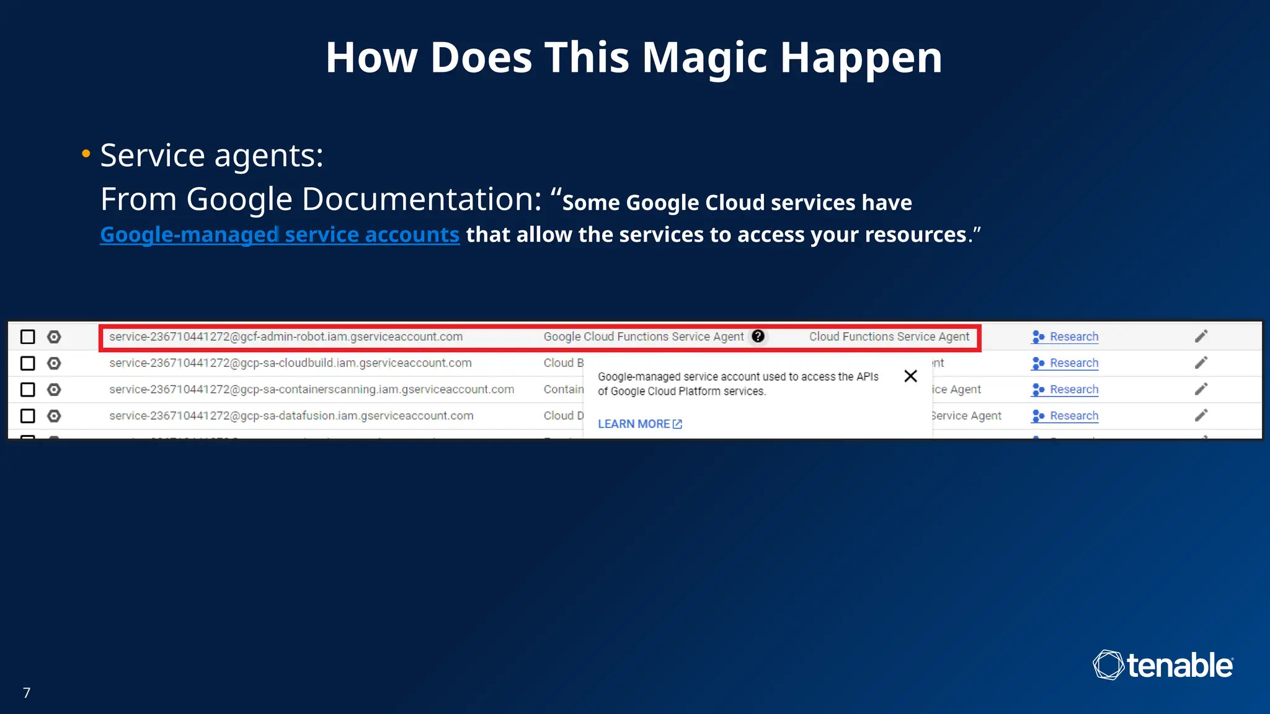Click service-236710441272@gcf-admin-robot email text

(x=286, y=337)
